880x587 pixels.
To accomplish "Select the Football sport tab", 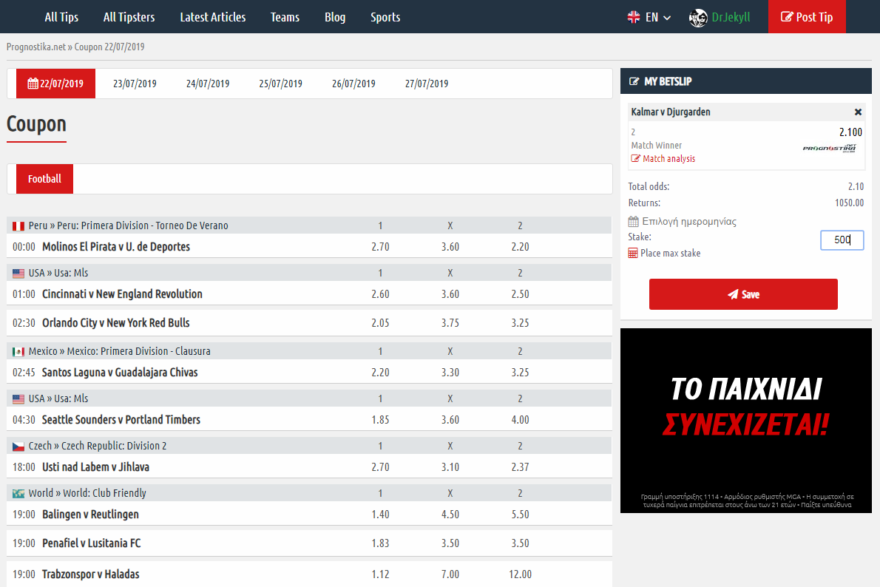I will click(x=44, y=179).
